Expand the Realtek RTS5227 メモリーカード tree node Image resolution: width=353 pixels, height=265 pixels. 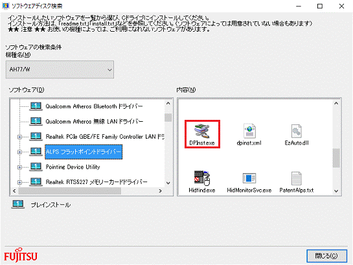pos(19,182)
